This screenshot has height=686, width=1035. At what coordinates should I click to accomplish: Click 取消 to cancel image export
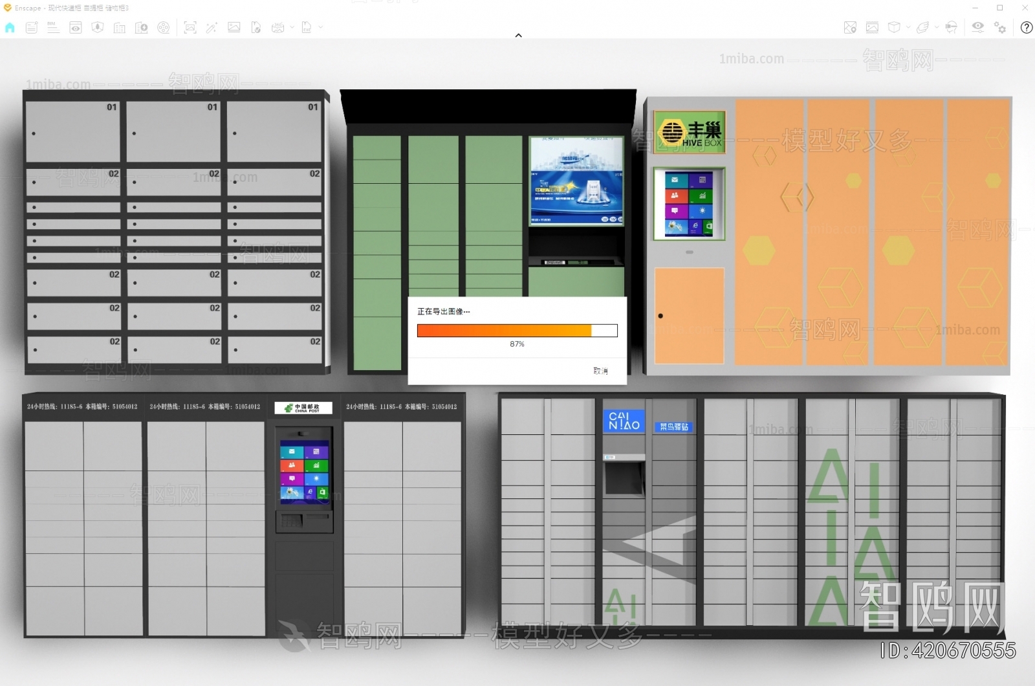(600, 371)
